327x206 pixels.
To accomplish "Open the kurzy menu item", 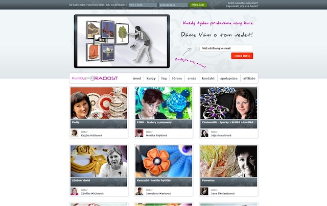I will click(151, 79).
